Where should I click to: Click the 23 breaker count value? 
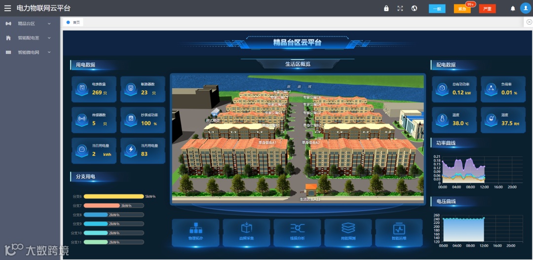click(144, 92)
